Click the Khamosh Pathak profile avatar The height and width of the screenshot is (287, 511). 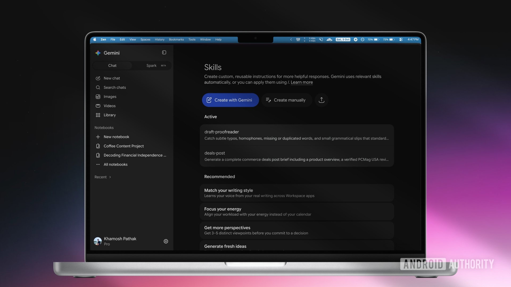pos(98,241)
